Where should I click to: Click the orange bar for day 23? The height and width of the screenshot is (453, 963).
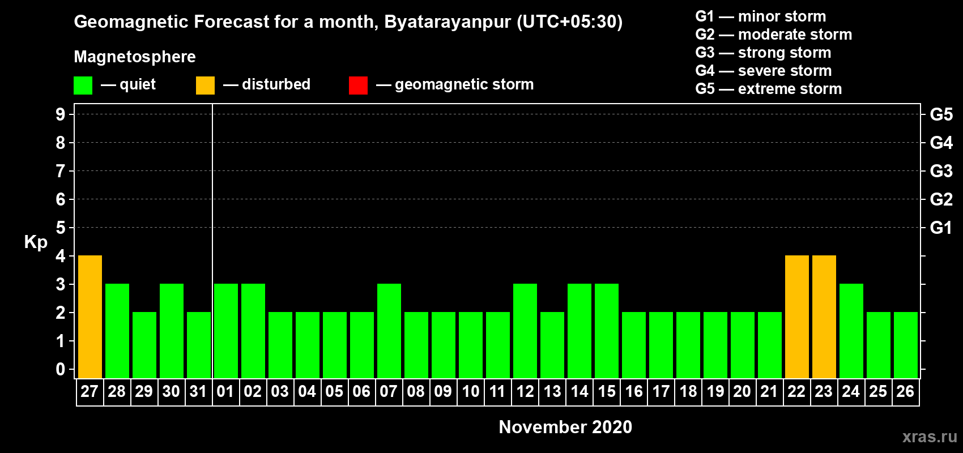[x=824, y=317]
